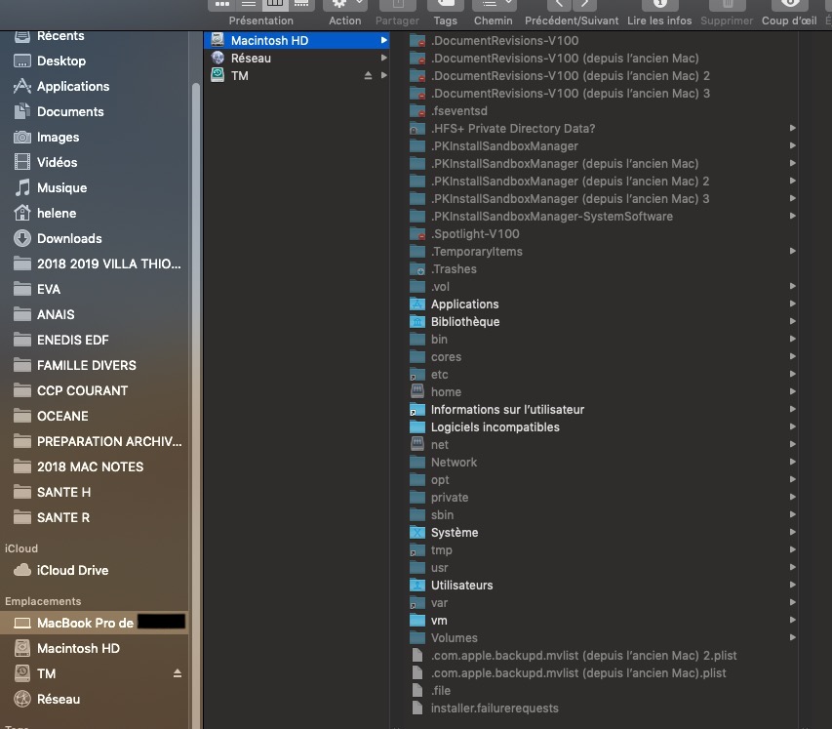Select Réseau in the first column
Viewport: 832px width, 729px height.
click(x=297, y=58)
